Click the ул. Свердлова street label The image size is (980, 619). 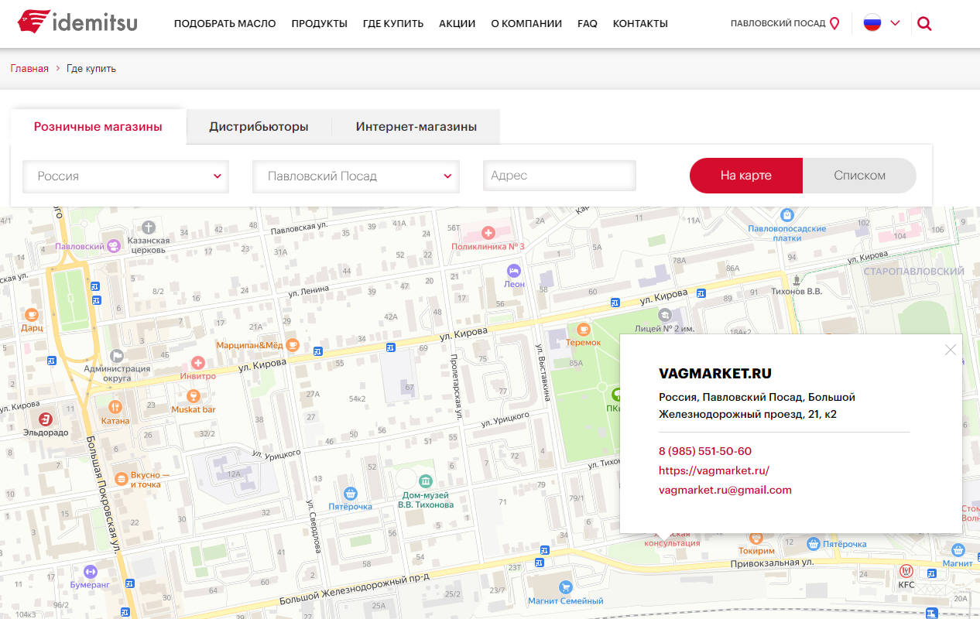click(x=313, y=526)
